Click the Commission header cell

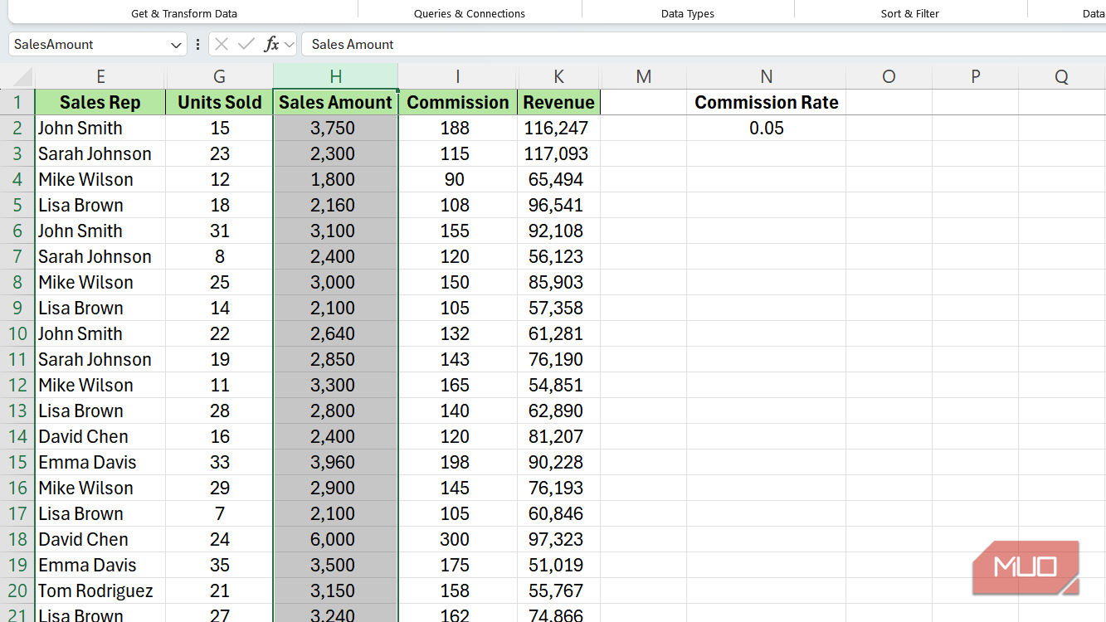(x=458, y=103)
